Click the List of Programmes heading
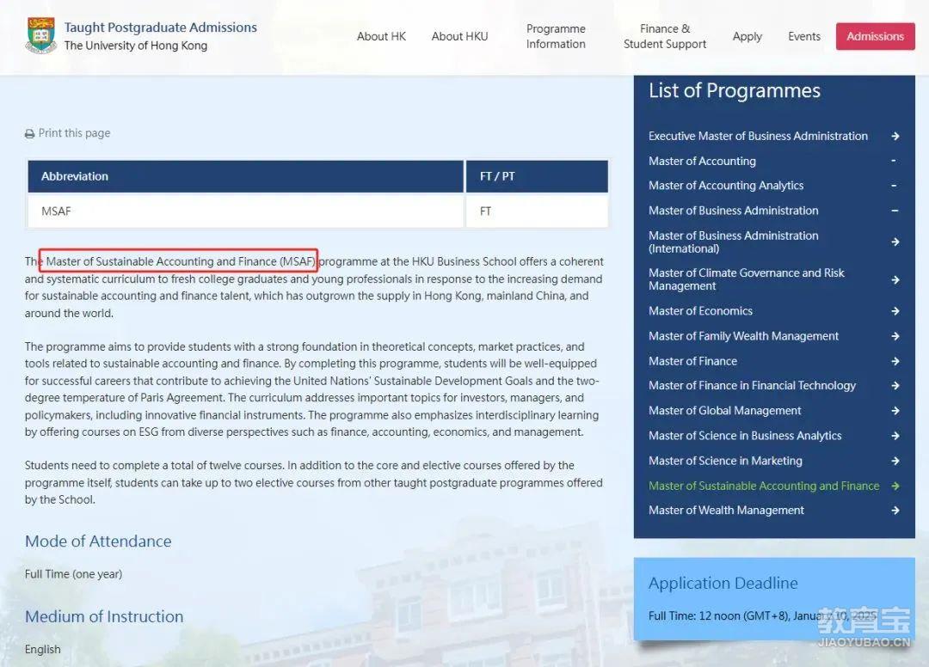 pyautogui.click(x=735, y=90)
